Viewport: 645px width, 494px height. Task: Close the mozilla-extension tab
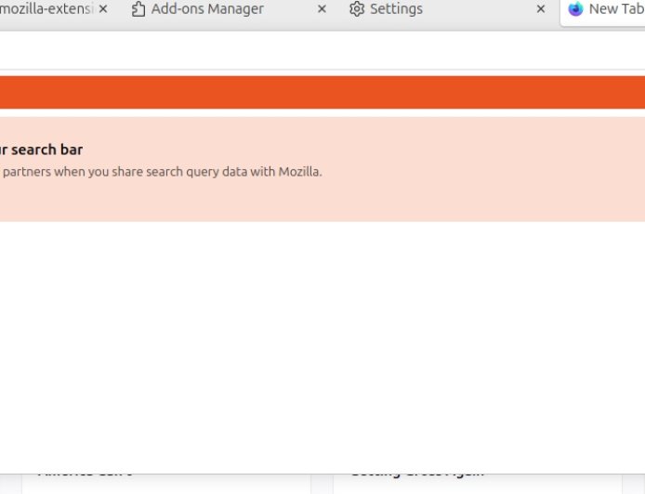pos(103,9)
